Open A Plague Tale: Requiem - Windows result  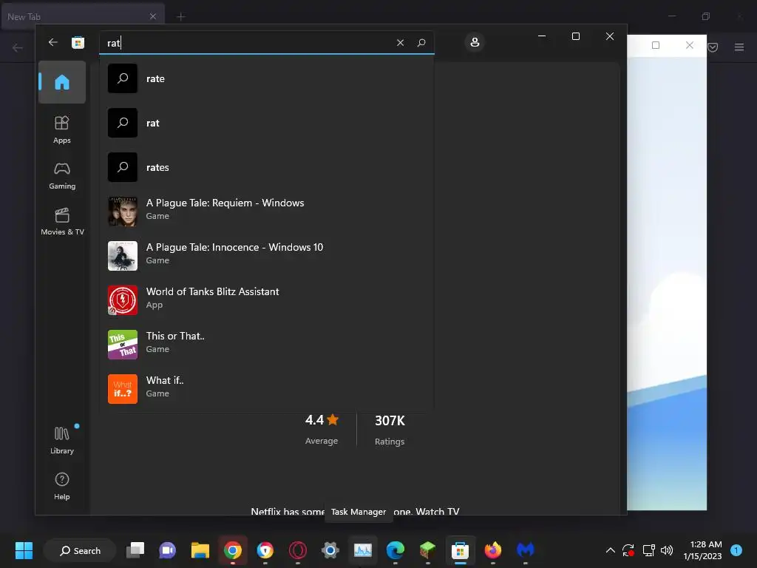tap(266, 212)
